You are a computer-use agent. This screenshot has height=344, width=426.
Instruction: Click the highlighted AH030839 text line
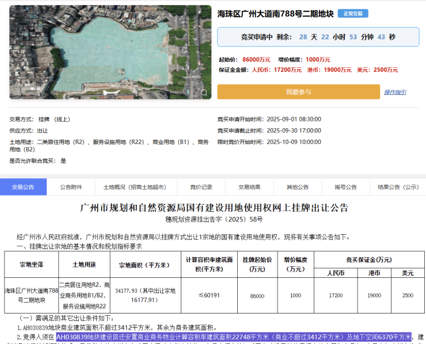pyautogui.click(x=233, y=337)
